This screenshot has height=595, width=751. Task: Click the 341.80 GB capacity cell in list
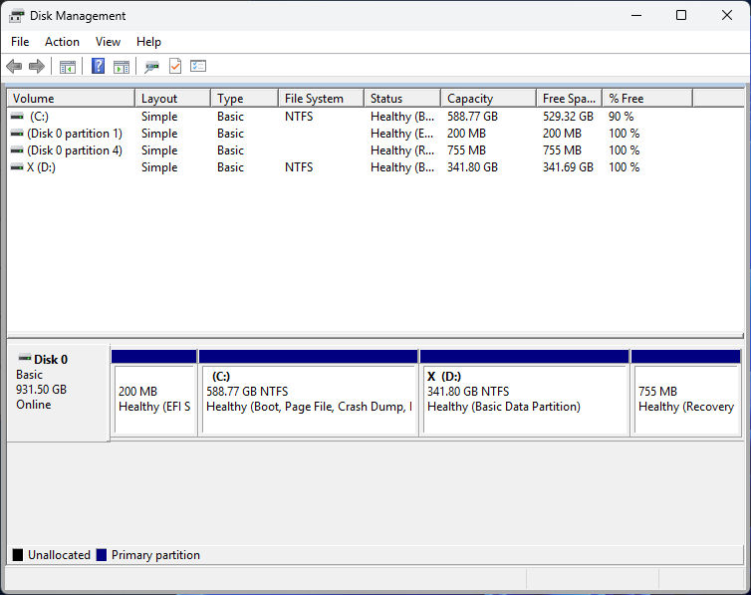[472, 167]
